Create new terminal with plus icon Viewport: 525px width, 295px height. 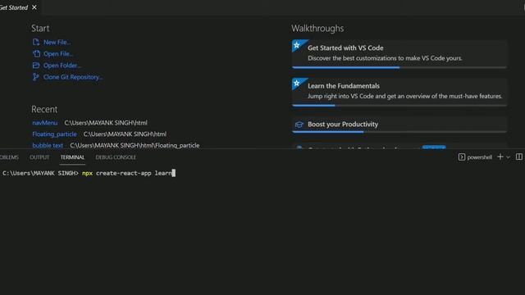pos(500,157)
